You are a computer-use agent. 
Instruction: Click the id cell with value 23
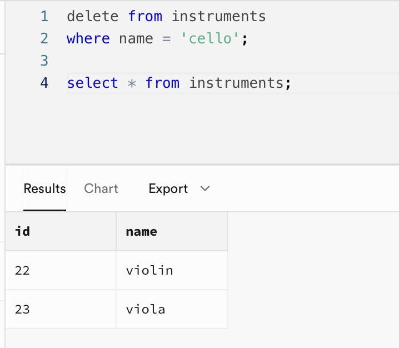click(23, 309)
